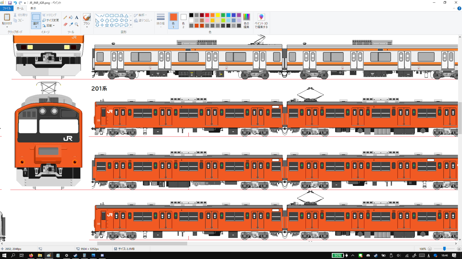Screen dimensions: 462x259
Task: Activate the Text tool
Action: point(77,18)
